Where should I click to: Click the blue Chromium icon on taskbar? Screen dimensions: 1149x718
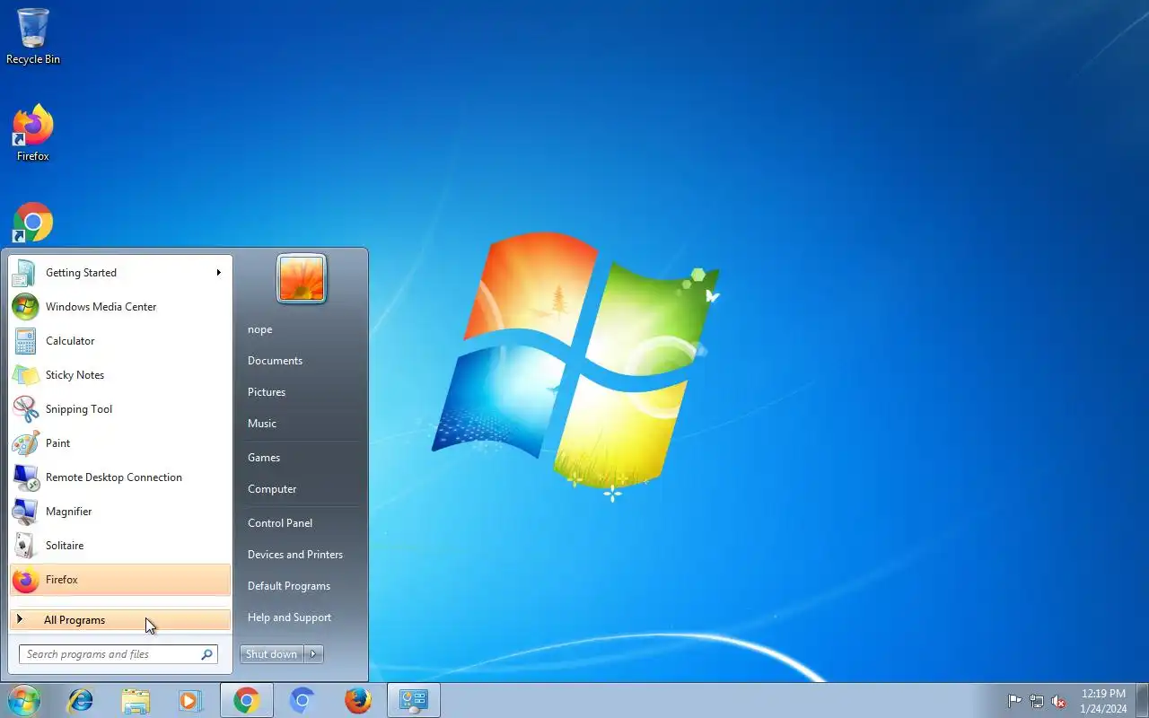pyautogui.click(x=303, y=700)
